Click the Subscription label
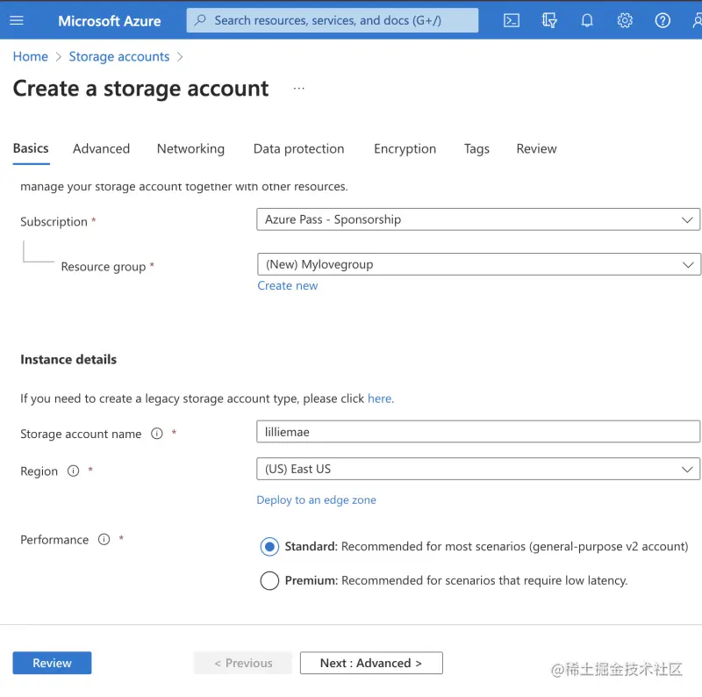Viewport: 702px width, 697px height. coord(54,222)
